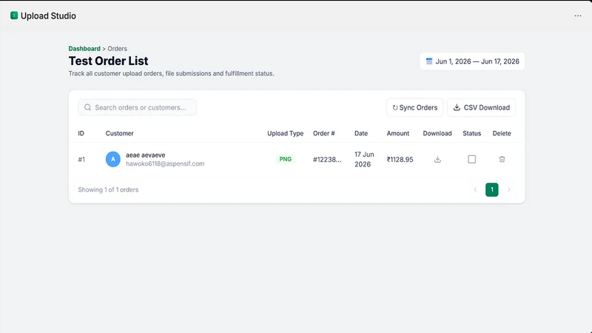Focus the search orders or customers field
Image resolution: width=592 pixels, height=333 pixels.
tap(137, 107)
